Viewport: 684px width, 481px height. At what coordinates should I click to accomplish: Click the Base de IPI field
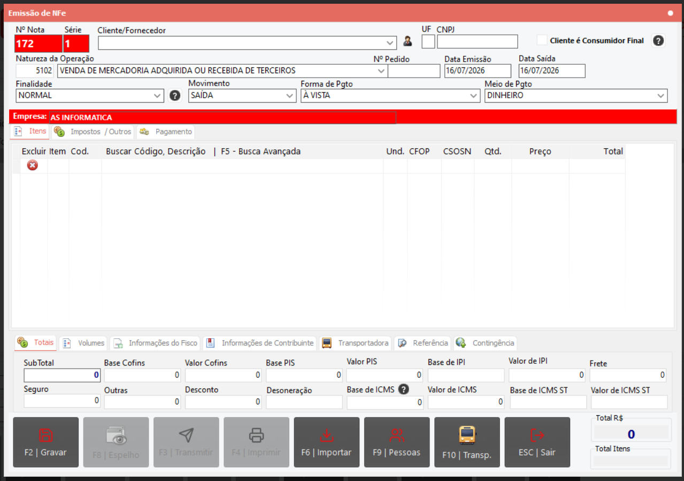coord(466,375)
